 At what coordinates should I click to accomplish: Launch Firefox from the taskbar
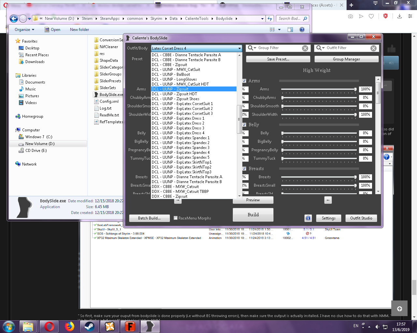[69, 326]
